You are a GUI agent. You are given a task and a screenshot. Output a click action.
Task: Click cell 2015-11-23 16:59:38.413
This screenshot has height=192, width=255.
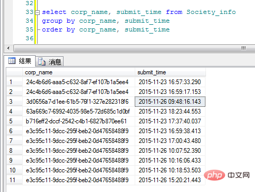point(170,131)
